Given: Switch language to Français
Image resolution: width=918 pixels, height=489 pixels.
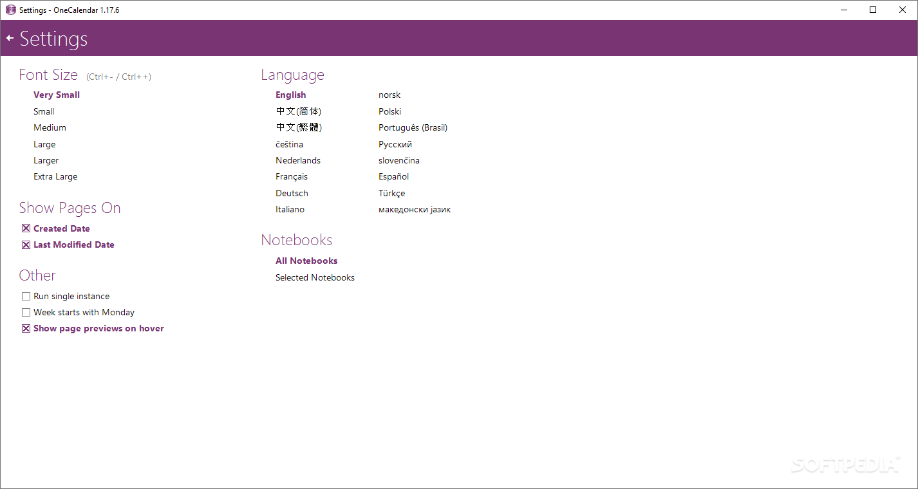Looking at the screenshot, I should (x=292, y=176).
